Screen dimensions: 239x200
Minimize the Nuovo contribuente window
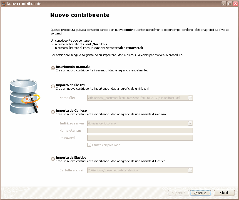224,4
